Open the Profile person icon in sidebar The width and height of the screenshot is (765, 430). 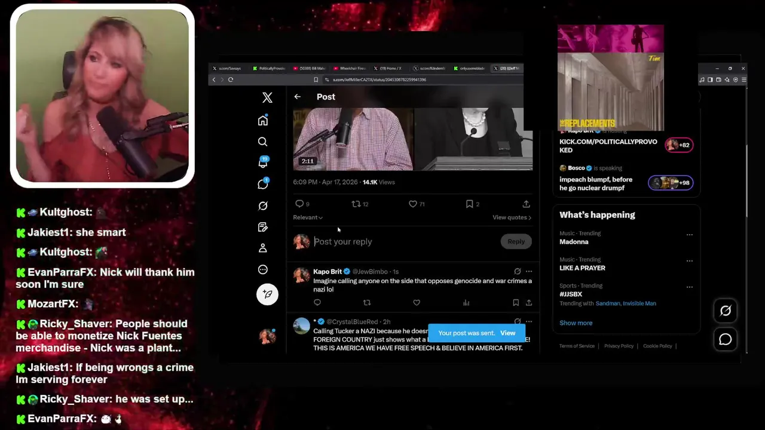(262, 248)
